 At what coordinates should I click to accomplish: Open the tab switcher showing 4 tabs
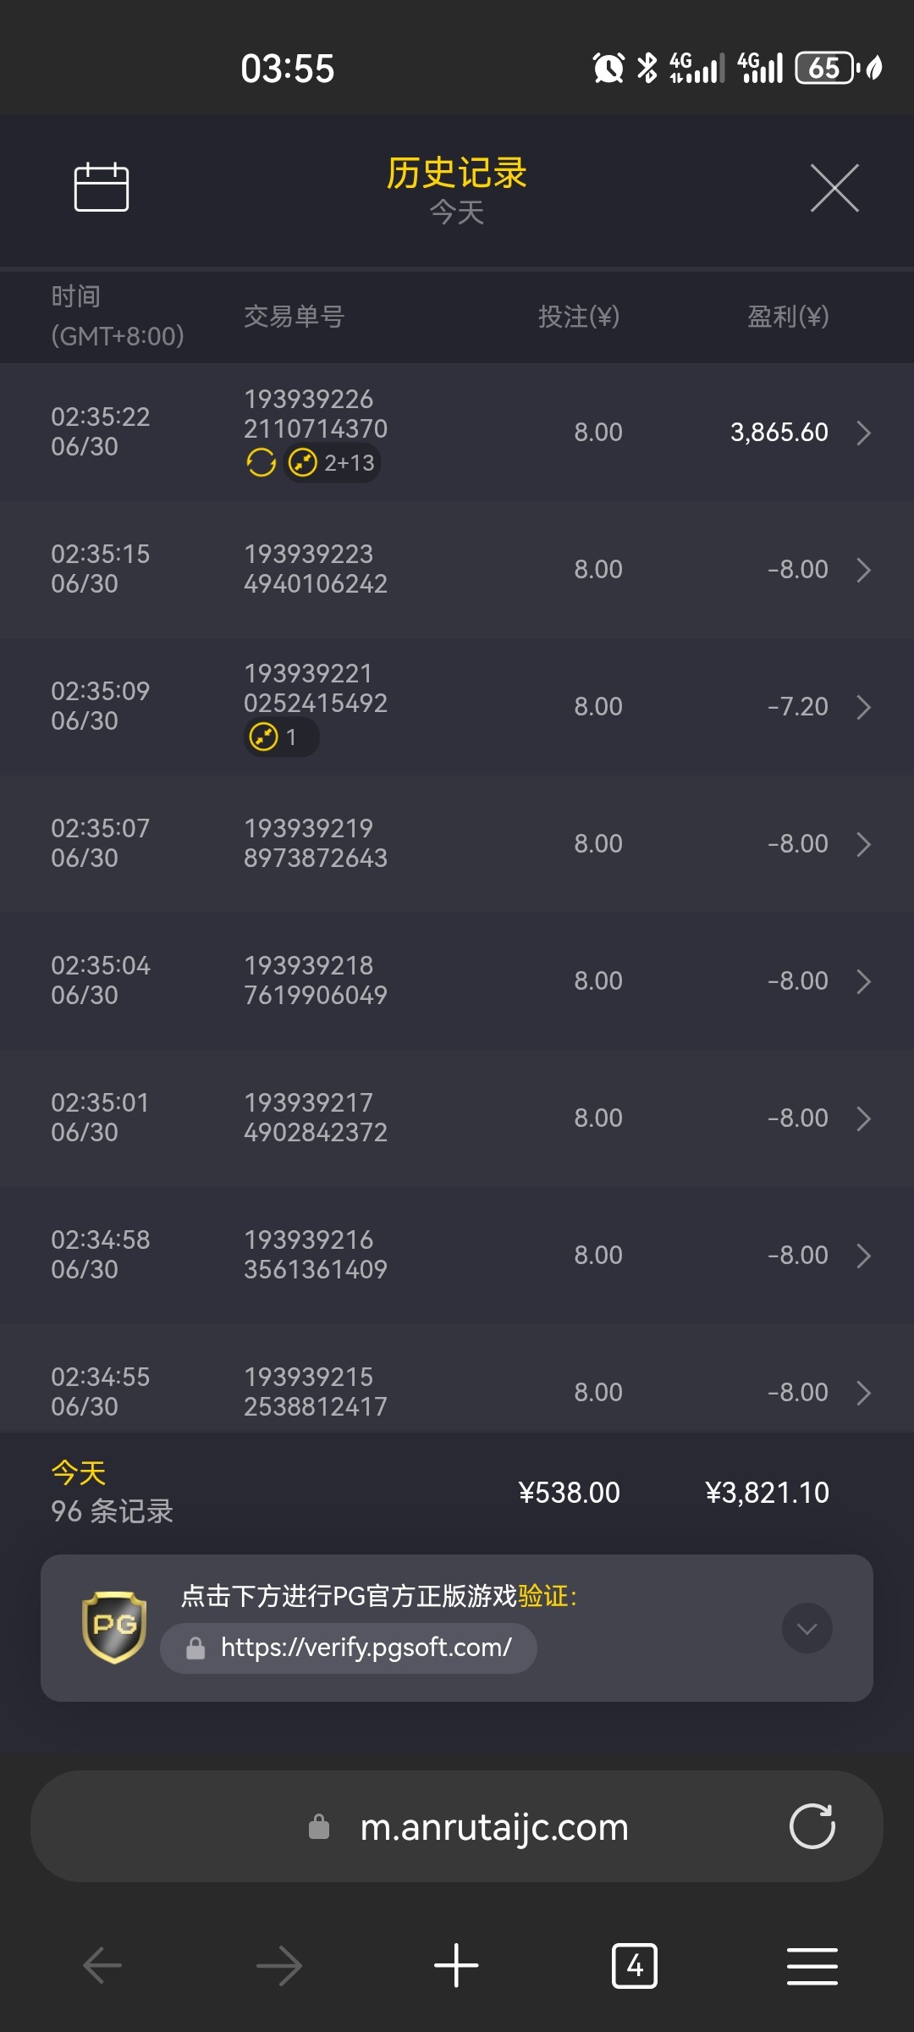634,1965
